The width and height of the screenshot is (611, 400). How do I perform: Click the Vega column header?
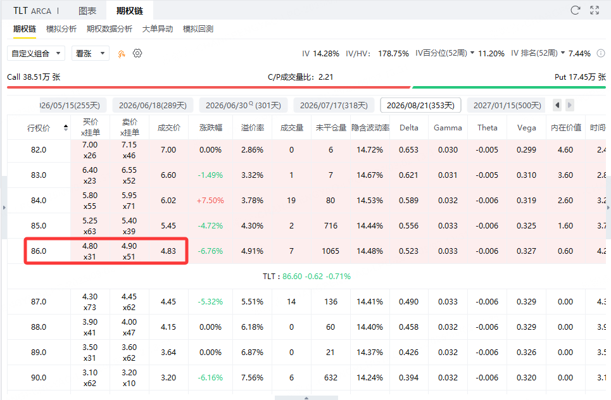pyautogui.click(x=526, y=127)
